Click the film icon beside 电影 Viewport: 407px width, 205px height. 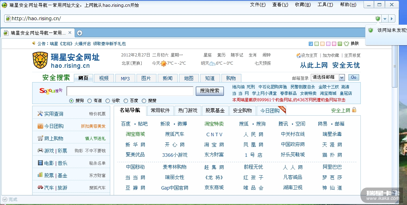point(40,163)
